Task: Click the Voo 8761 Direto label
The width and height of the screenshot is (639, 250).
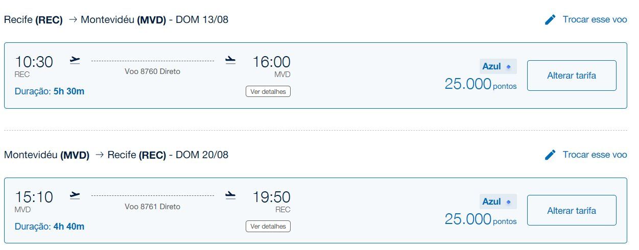Action: click(153, 207)
